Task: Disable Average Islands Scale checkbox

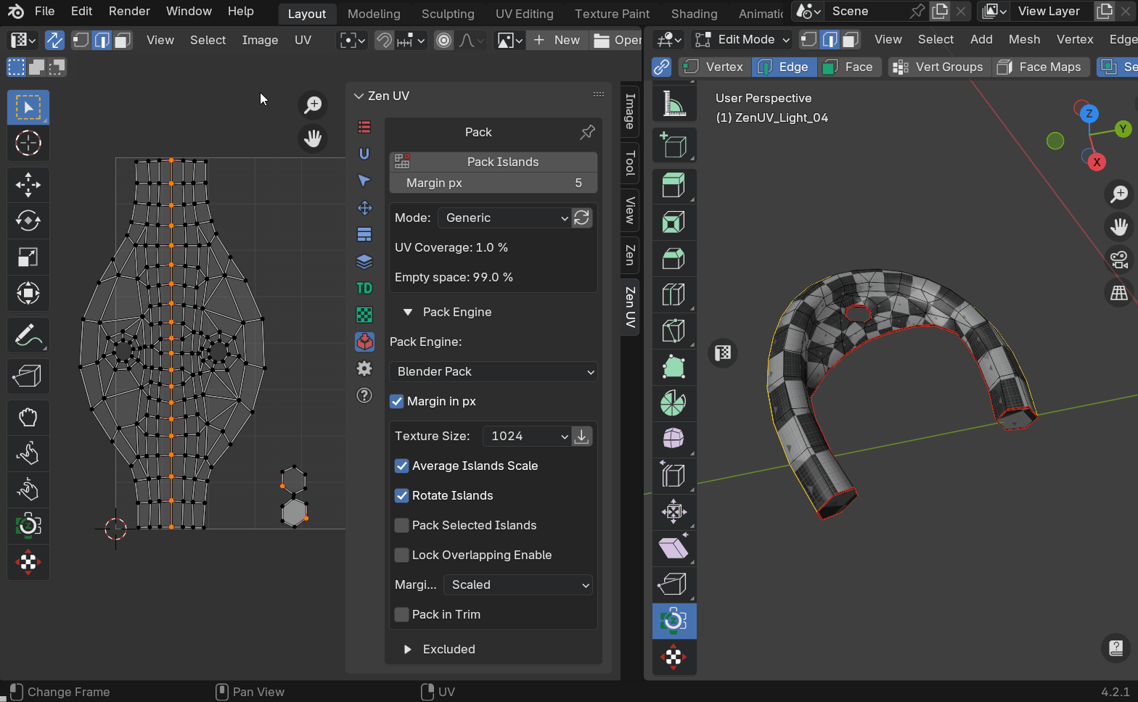Action: pos(401,466)
